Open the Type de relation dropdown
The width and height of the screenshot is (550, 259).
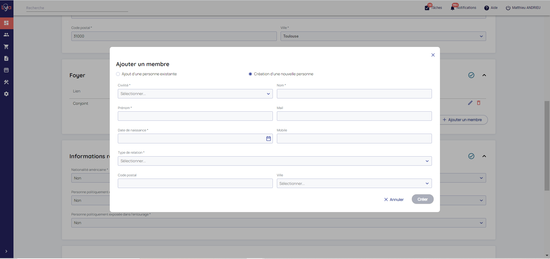coord(274,161)
